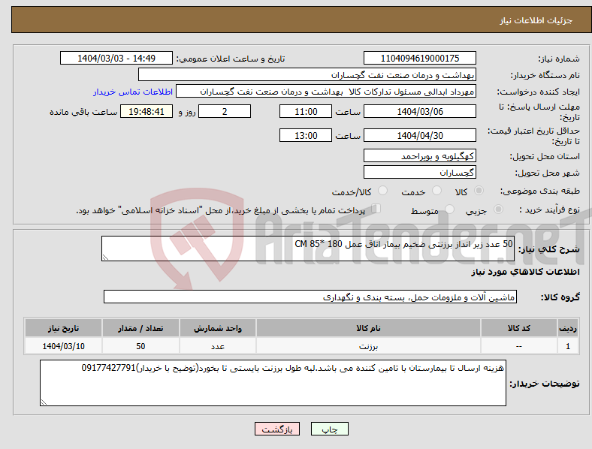Image resolution: width=592 pixels, height=449 pixels.
Task: Toggle the Islamic treasury payment checkbox
Action: [x=376, y=209]
